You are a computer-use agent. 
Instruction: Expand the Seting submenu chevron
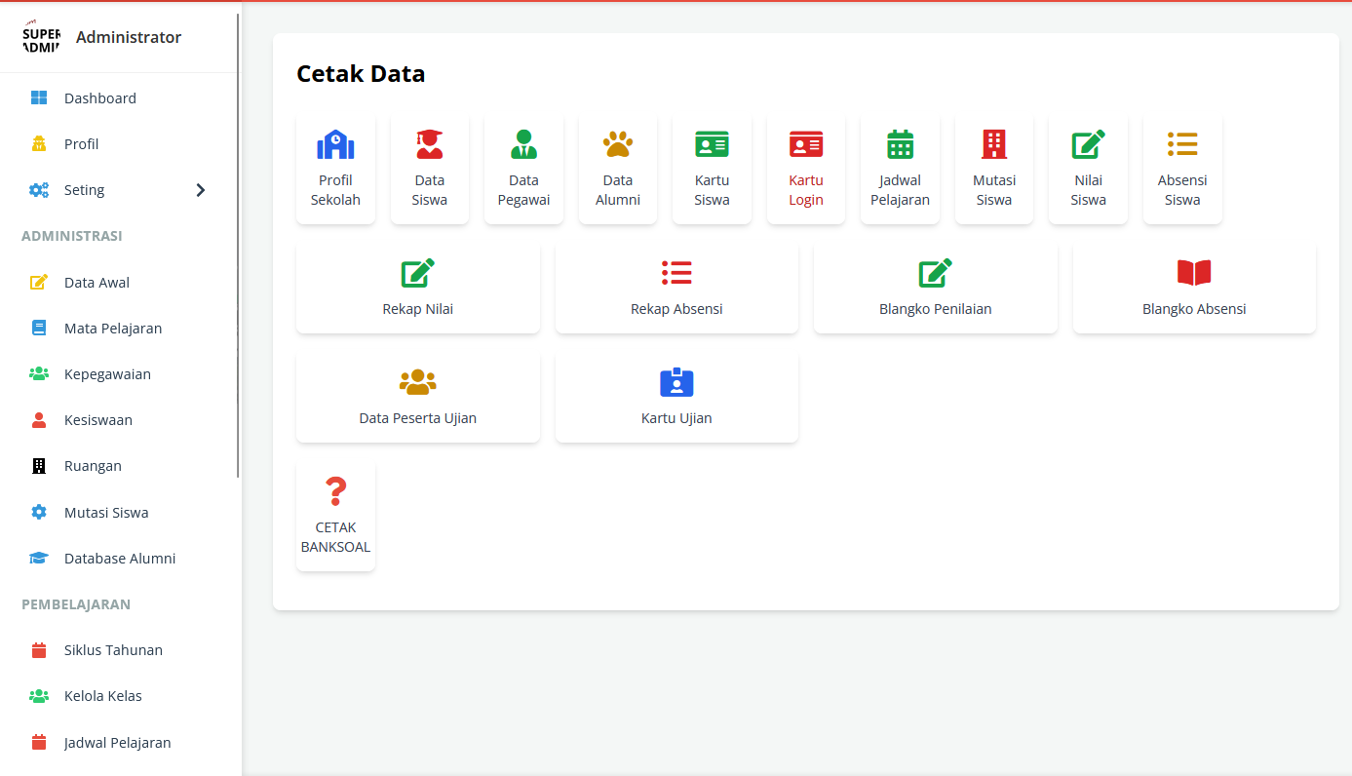click(x=201, y=190)
